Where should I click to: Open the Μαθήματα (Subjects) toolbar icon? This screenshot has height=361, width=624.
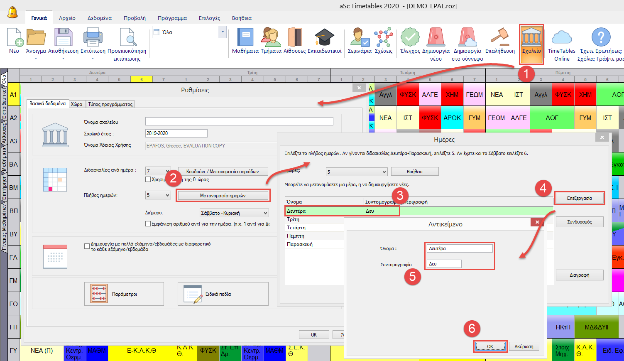point(245,41)
